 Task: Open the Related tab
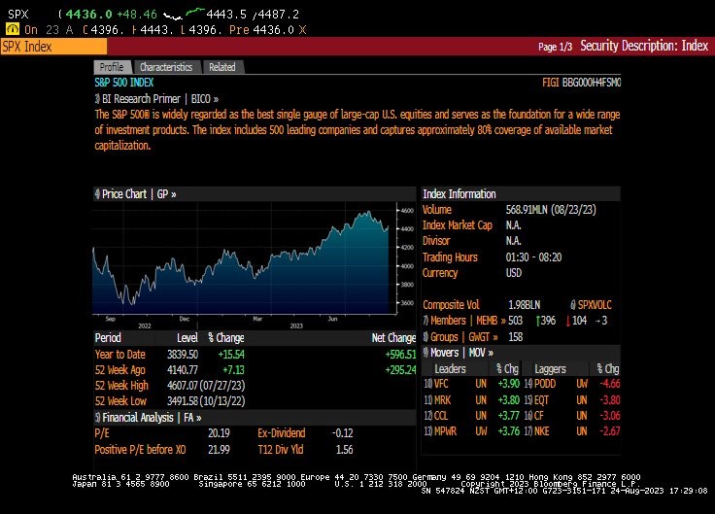click(x=222, y=67)
